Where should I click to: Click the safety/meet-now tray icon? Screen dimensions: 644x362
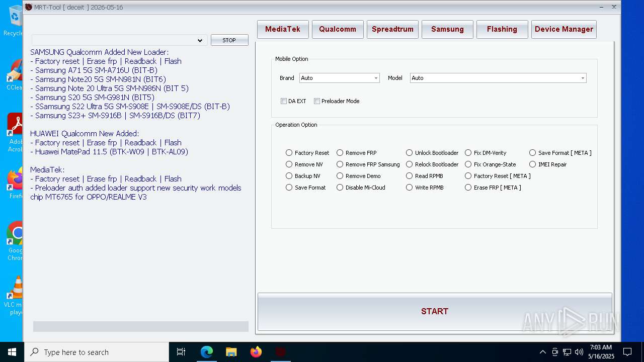[555, 352]
